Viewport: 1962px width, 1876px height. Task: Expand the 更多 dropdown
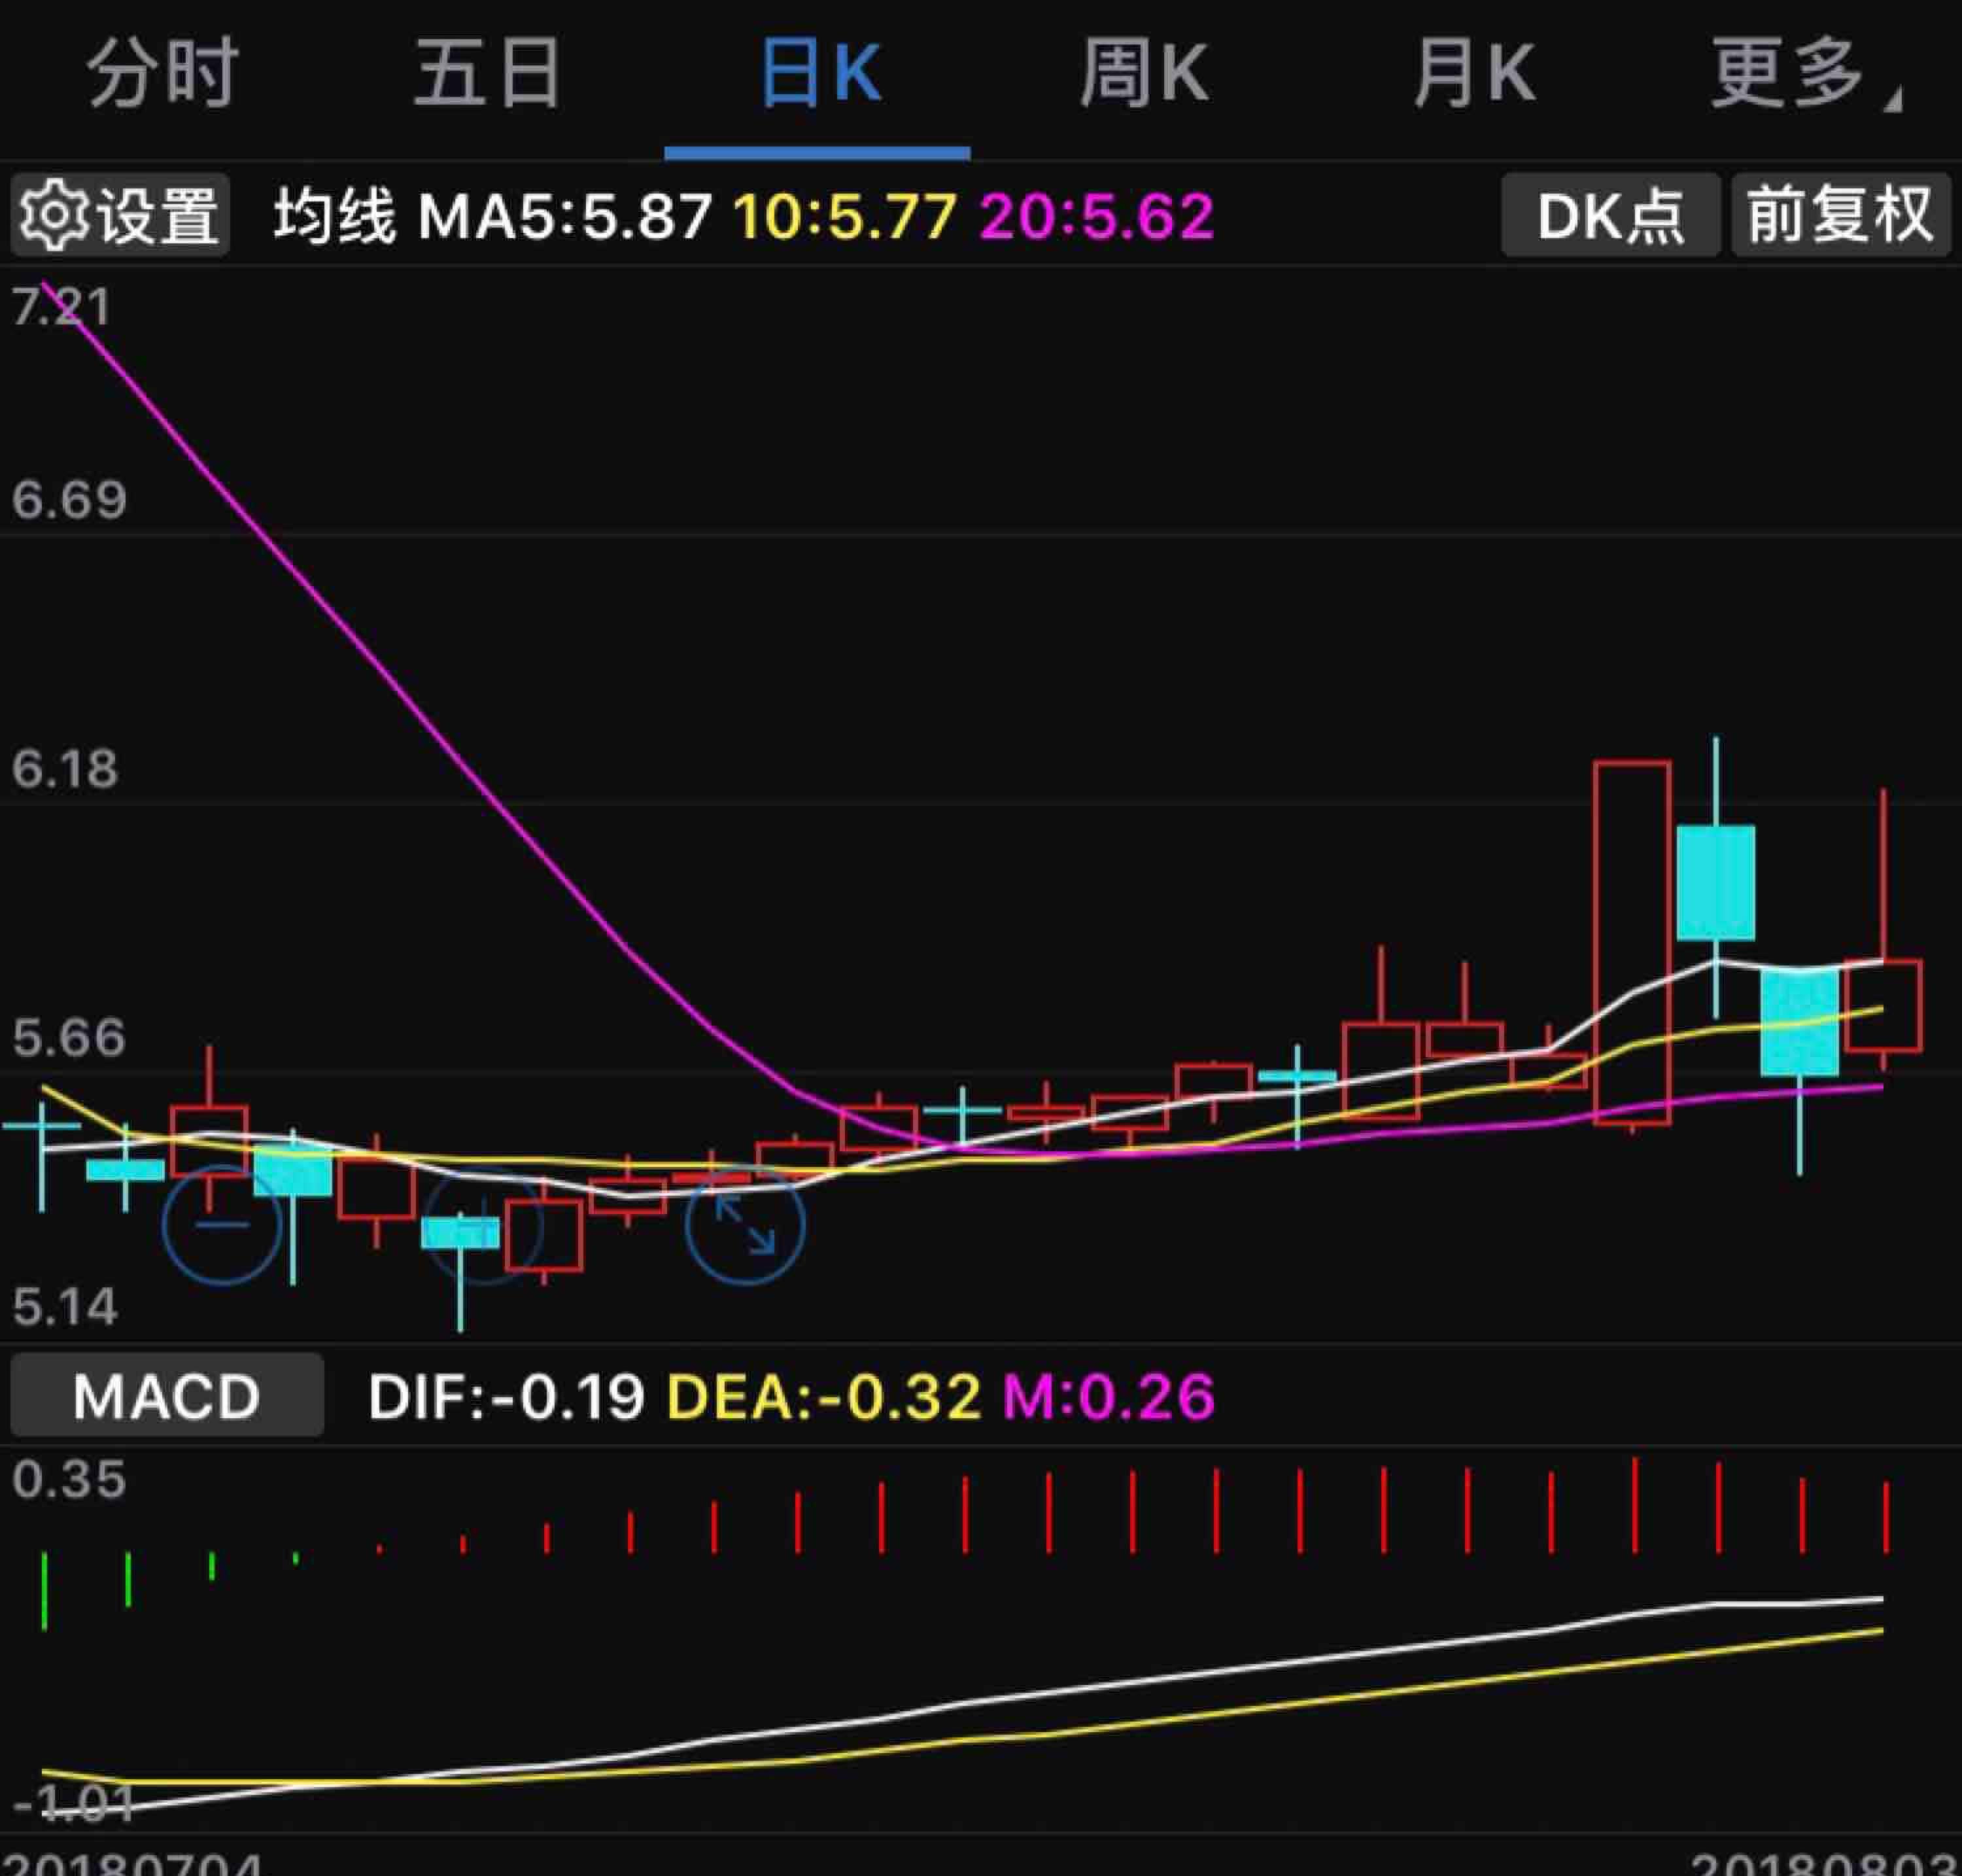click(x=1806, y=73)
